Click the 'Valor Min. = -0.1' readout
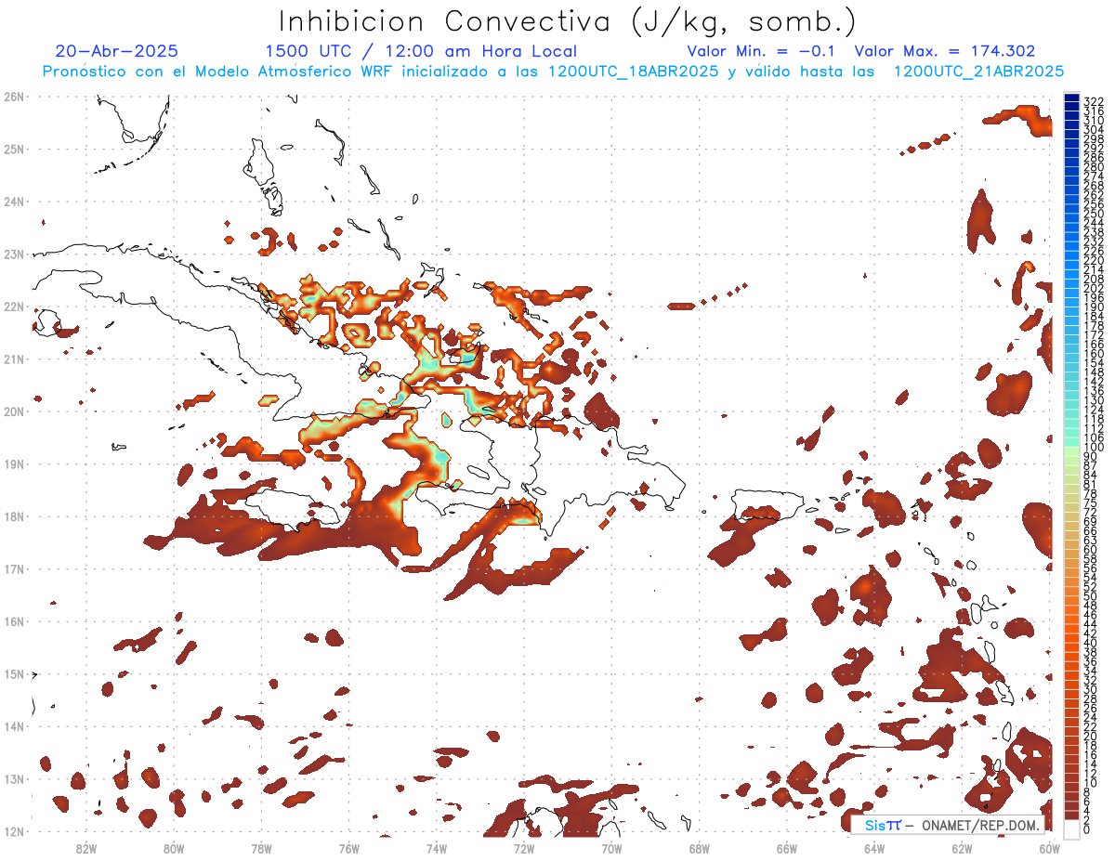This screenshot has width=1115, height=861. coord(763,51)
